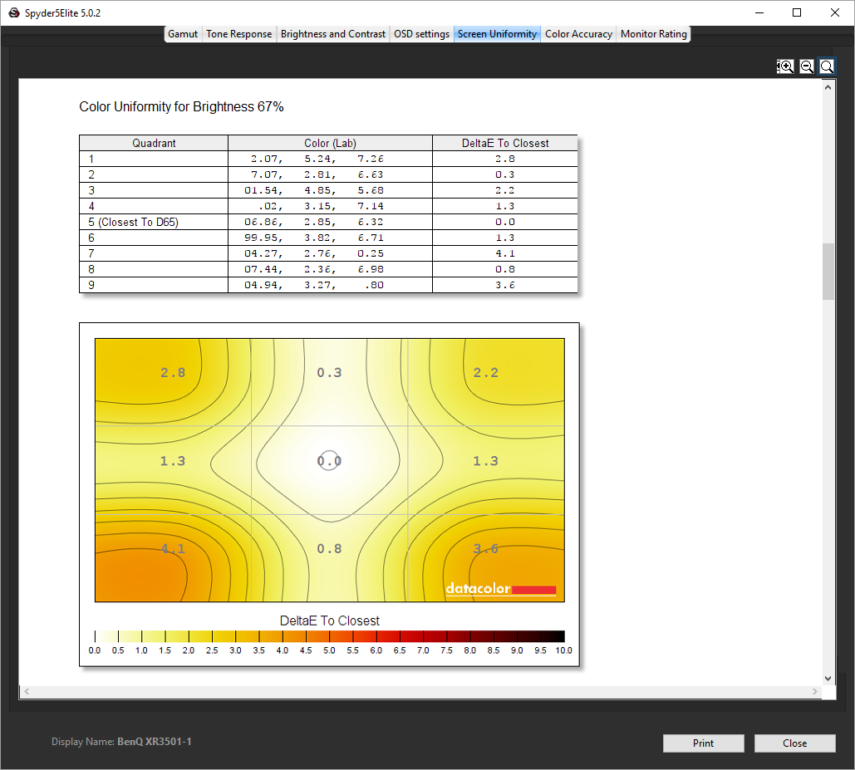Click the Spyder5Elite app icon in title bar

click(14, 12)
